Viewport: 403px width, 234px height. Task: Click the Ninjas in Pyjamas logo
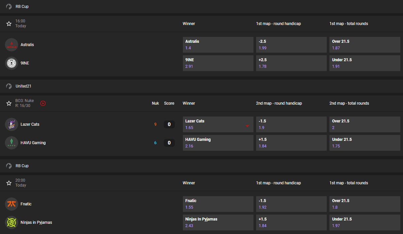12,222
